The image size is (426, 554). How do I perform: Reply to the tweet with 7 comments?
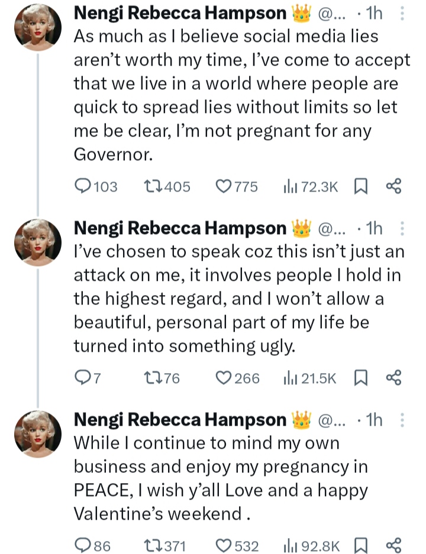tap(83, 378)
